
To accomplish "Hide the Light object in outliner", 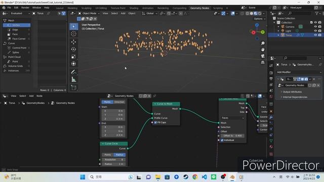I will (x=315, y=31).
